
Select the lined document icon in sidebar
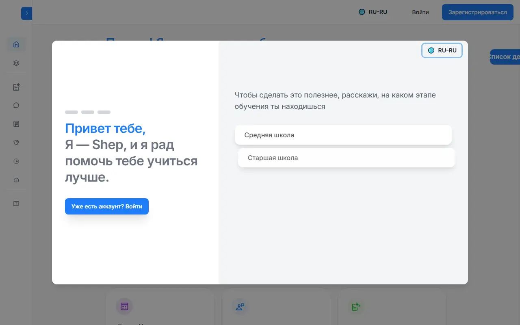tap(16, 124)
